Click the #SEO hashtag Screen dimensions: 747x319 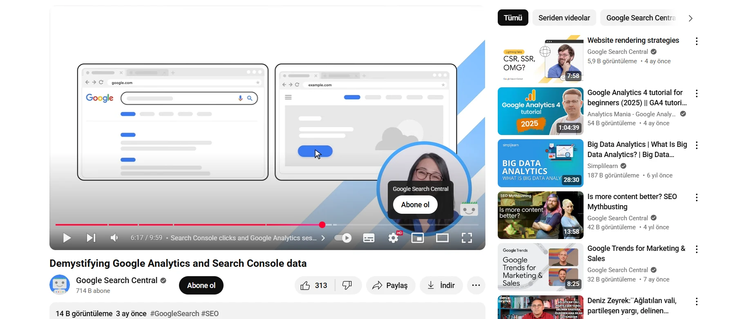coord(210,314)
